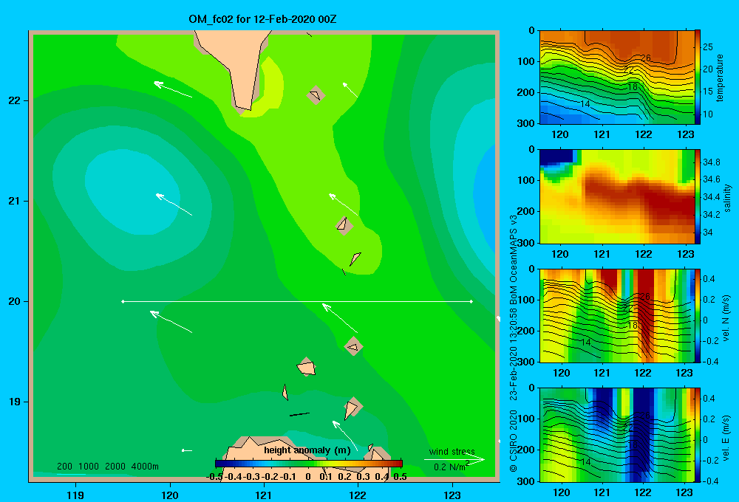The width and height of the screenshot is (739, 502).
Task: Open the temperature cross-section panel
Action: (617, 78)
